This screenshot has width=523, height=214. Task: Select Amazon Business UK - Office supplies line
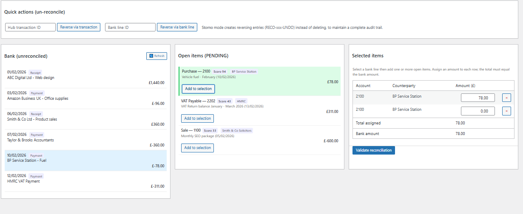coord(85,98)
